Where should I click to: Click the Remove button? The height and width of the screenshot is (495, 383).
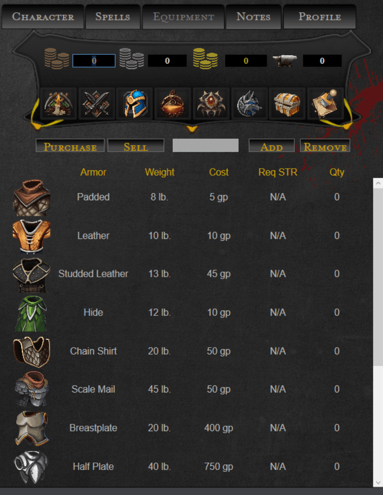325,146
